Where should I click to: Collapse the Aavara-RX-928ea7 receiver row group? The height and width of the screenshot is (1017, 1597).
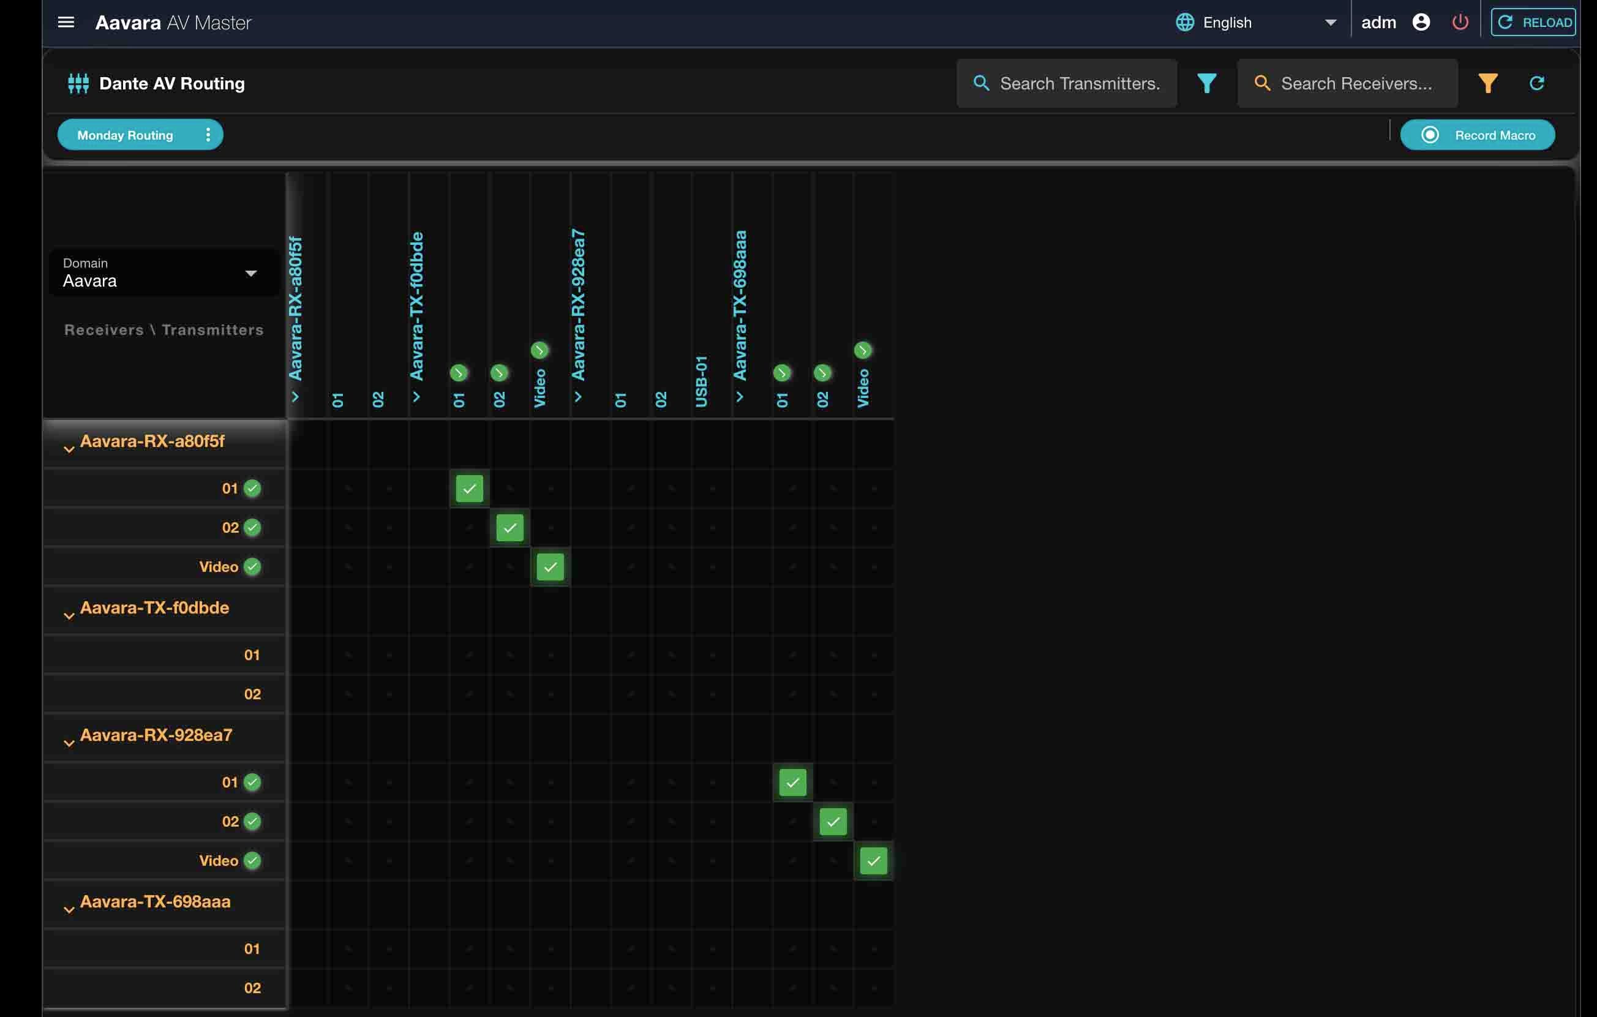[x=69, y=743]
